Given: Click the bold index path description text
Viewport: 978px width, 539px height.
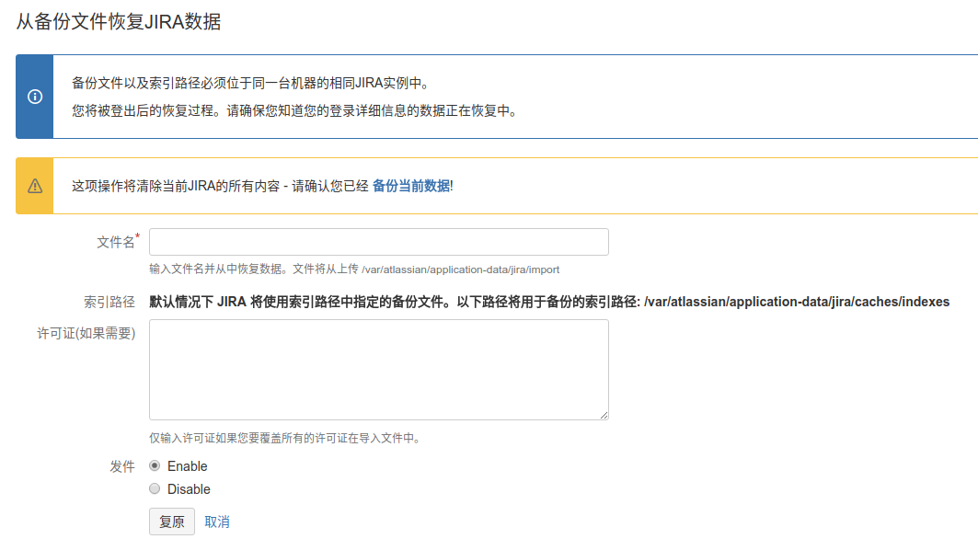Looking at the screenshot, I should 549,302.
